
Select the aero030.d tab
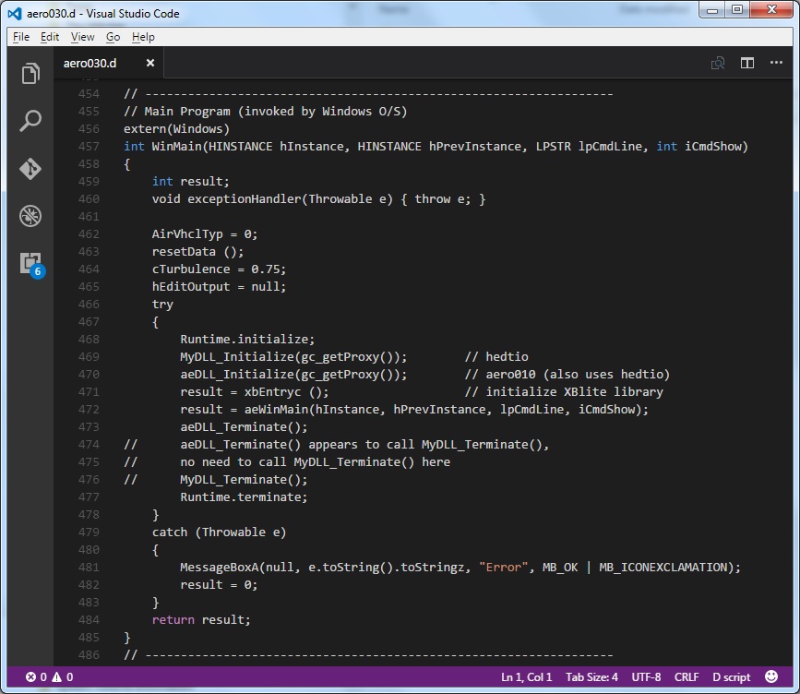90,63
